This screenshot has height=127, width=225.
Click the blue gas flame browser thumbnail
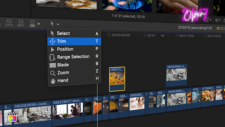pyautogui.click(x=127, y=6)
